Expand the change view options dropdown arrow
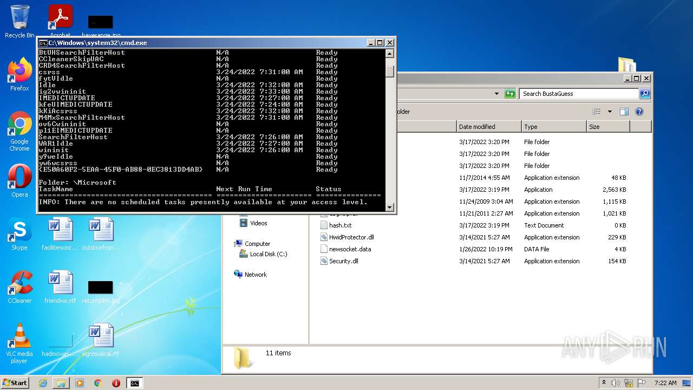 coord(610,112)
